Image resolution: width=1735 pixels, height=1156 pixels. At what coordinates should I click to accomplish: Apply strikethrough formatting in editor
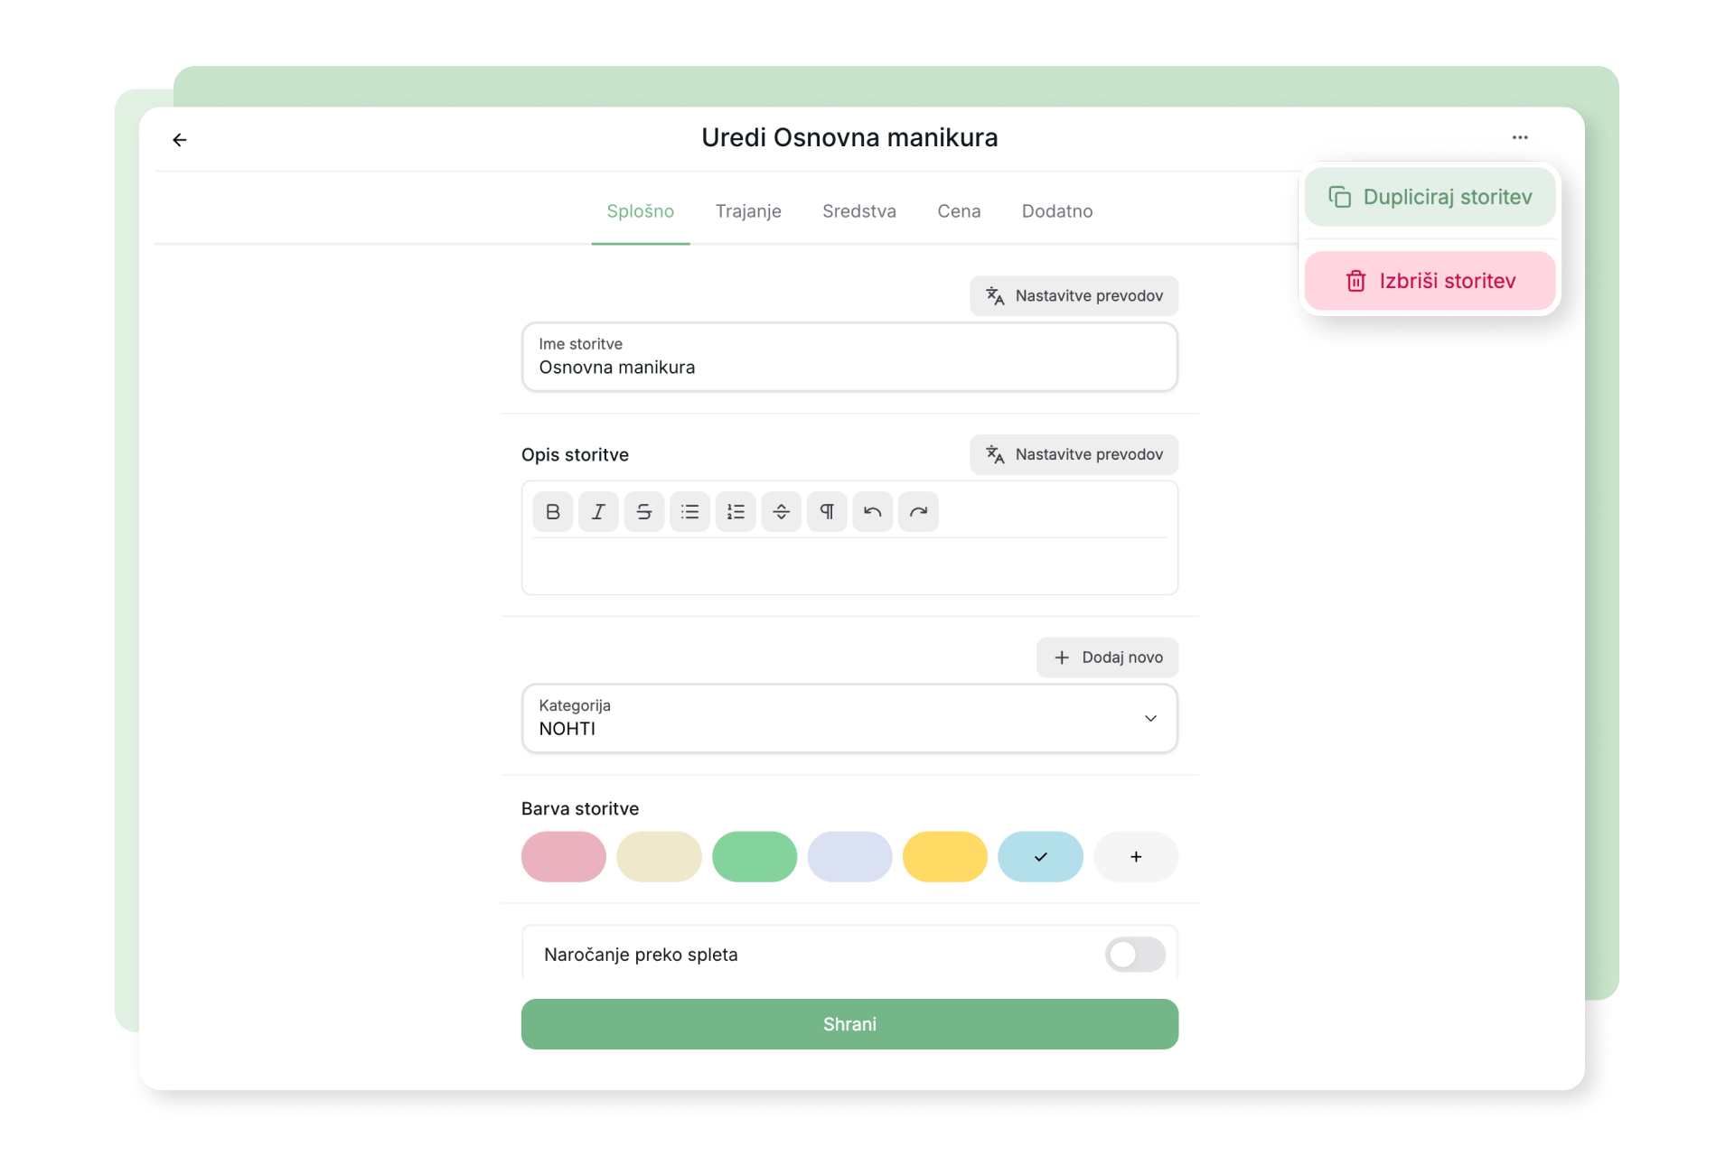click(x=643, y=512)
